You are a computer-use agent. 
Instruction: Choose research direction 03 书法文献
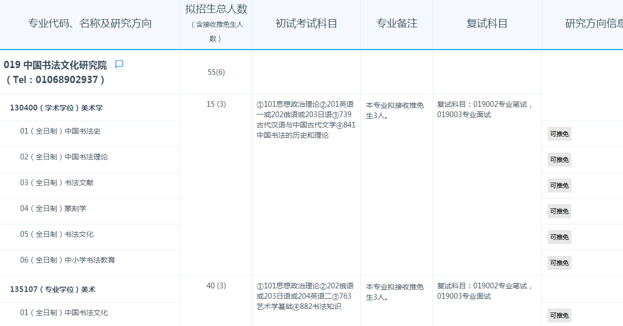point(57,183)
